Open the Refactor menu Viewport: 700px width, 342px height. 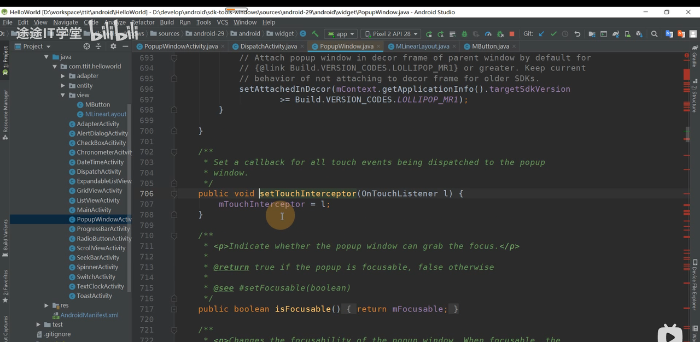tap(142, 22)
